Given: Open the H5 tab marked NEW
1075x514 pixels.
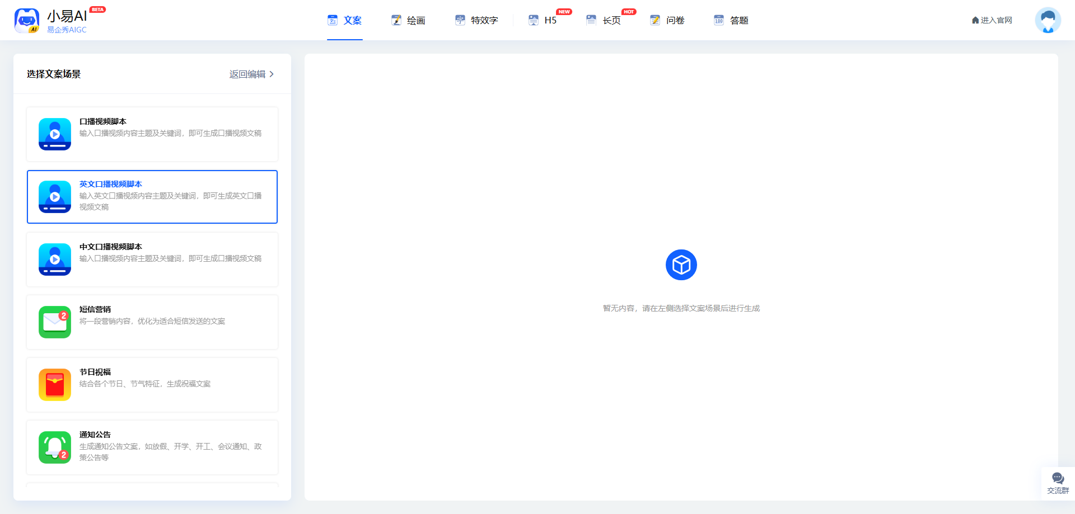Looking at the screenshot, I should [543, 21].
